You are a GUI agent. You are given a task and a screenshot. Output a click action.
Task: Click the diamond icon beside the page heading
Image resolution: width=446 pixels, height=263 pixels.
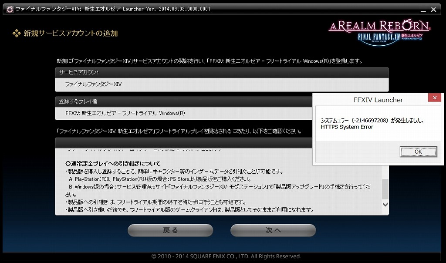point(17,33)
